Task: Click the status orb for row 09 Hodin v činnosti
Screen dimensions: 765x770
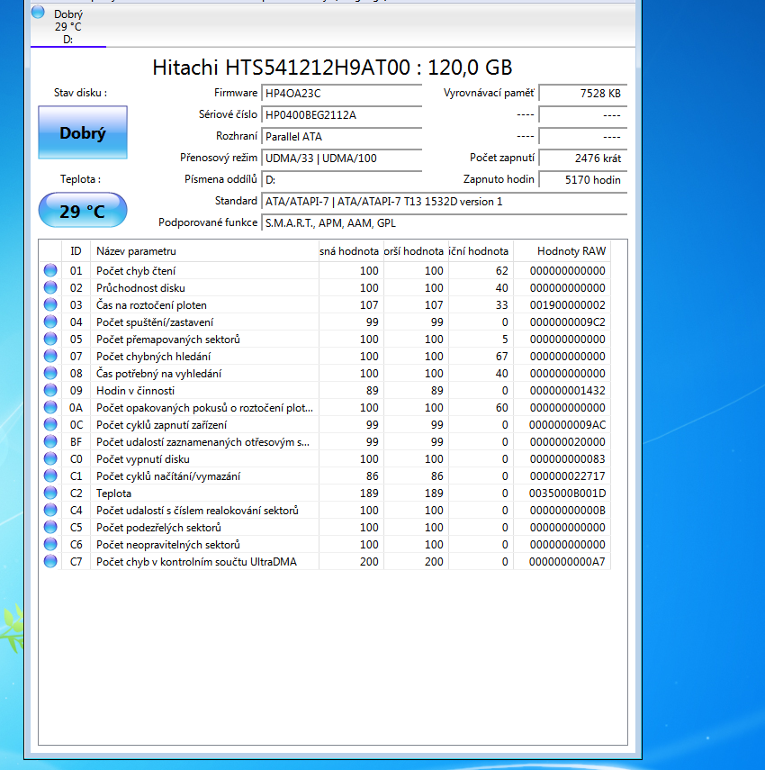Action: click(x=50, y=390)
